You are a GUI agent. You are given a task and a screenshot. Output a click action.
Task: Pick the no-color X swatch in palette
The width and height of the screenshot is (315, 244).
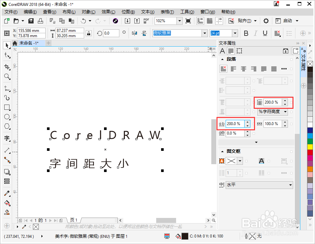point(310,64)
